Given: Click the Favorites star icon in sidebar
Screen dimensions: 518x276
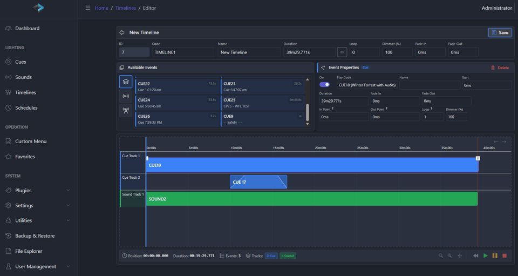Looking at the screenshot, I should point(9,157).
